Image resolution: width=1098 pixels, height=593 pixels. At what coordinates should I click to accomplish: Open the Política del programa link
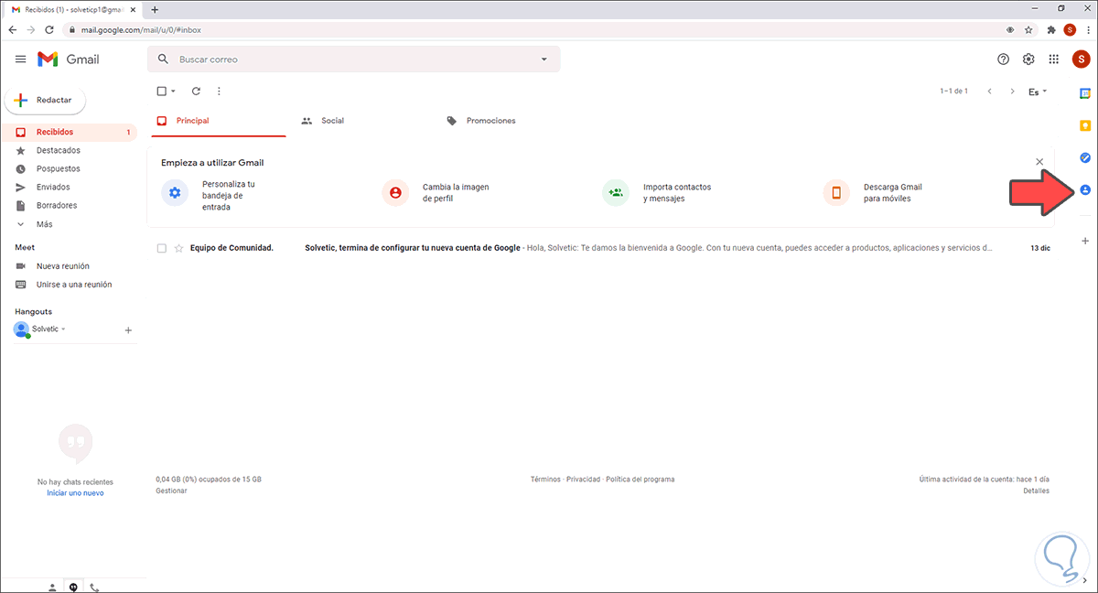(640, 480)
